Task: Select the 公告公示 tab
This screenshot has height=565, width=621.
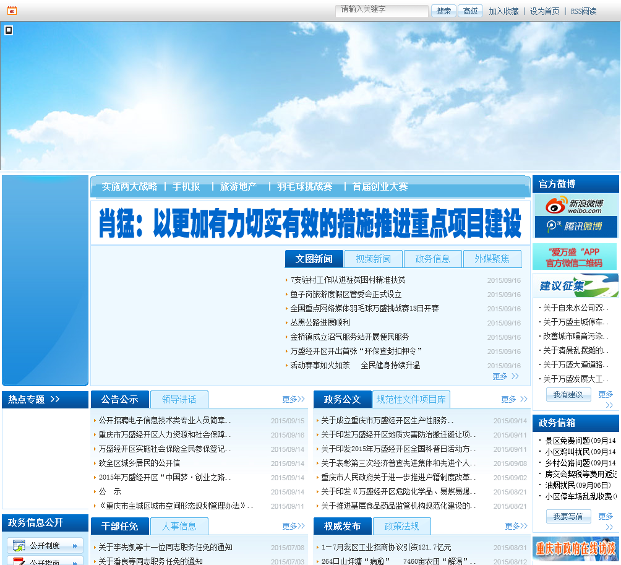Action: point(120,399)
